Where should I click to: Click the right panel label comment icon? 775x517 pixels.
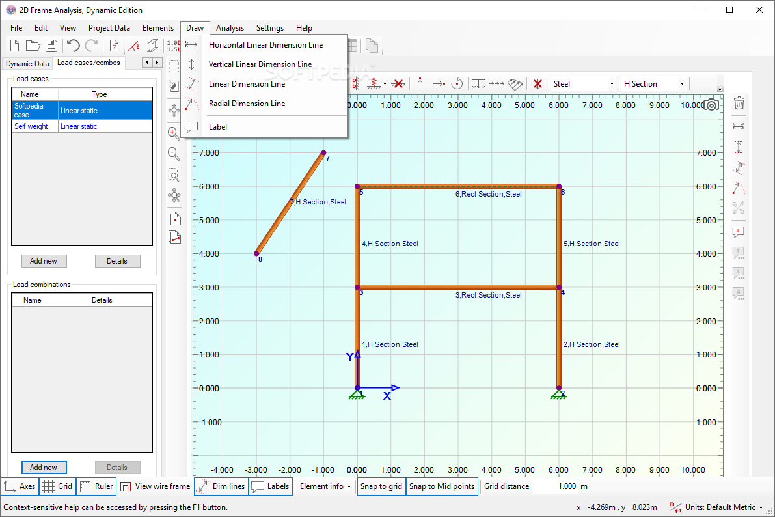[739, 232]
